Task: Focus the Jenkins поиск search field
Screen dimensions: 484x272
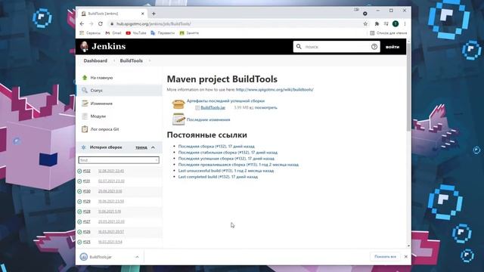Action: 337,47
